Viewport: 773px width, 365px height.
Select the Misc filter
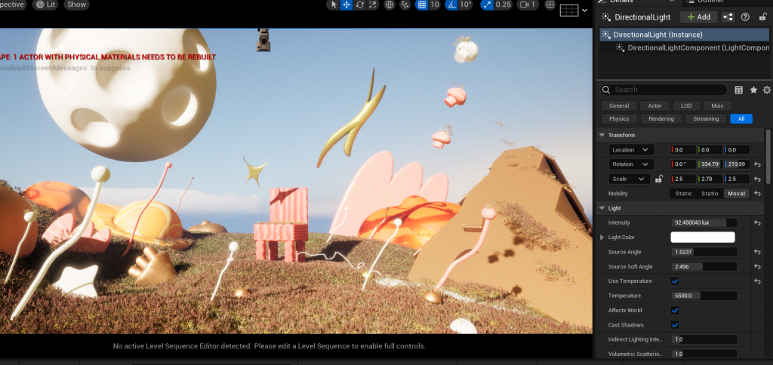717,106
